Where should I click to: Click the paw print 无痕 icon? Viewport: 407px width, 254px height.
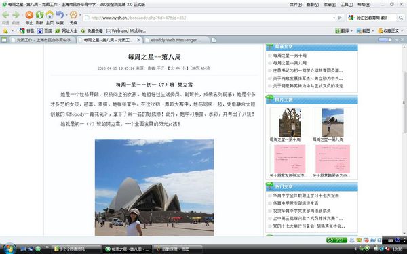pyautogui.click(x=73, y=15)
